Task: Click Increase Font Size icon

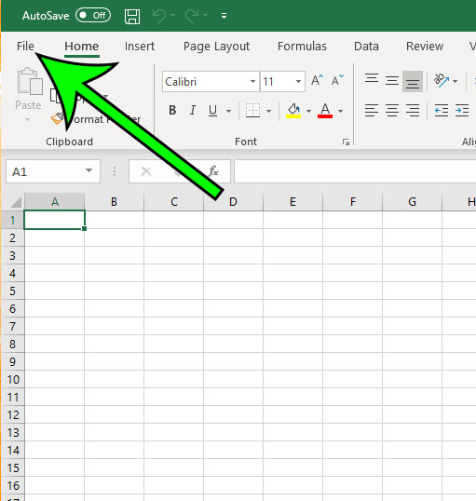Action: tap(317, 80)
